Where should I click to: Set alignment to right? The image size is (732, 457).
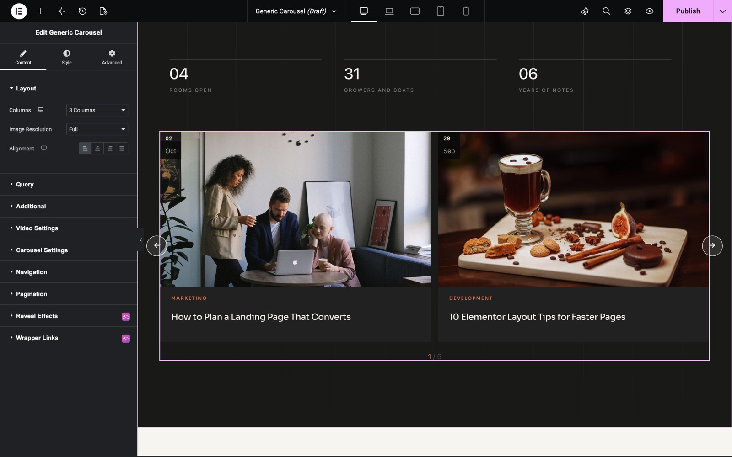click(x=110, y=149)
